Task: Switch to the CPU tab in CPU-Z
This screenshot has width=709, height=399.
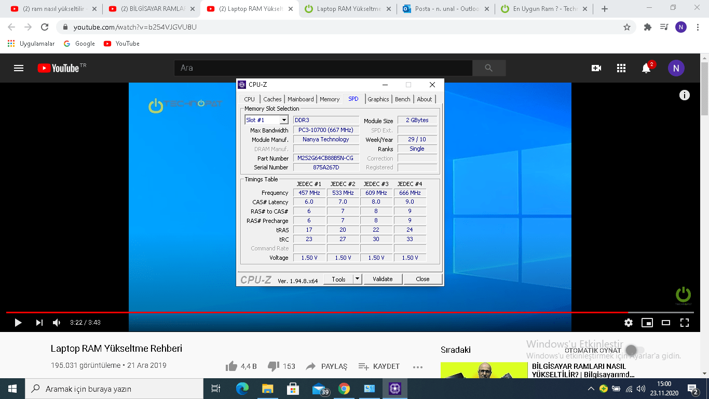Action: (249, 99)
